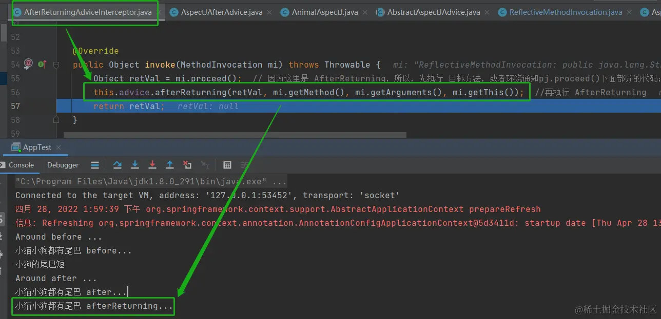Click the implements-method gutter icon on line 54

[x=42, y=64]
